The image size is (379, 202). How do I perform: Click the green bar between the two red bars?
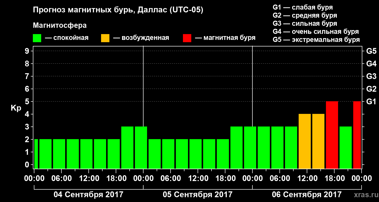[x=346, y=147]
